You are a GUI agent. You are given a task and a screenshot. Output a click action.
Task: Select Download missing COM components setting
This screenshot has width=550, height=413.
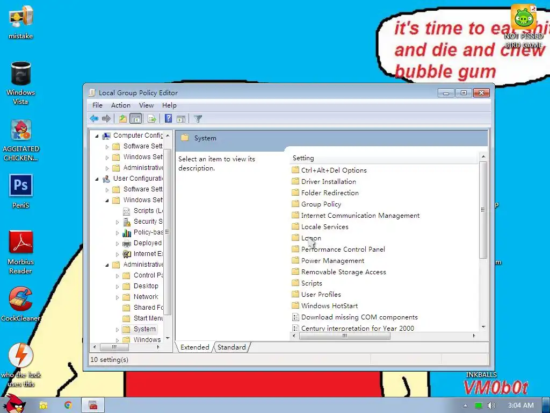click(355, 317)
